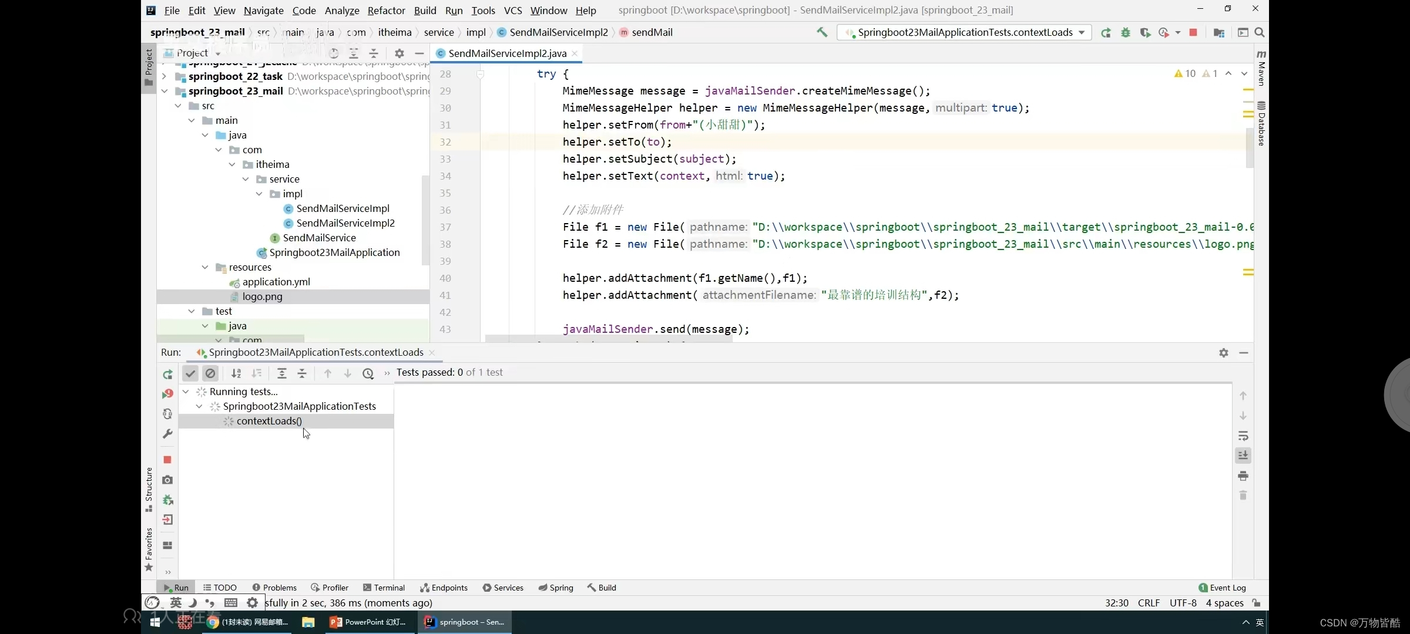This screenshot has height=634, width=1410.
Task: Collapse the test folder
Action: pos(192,311)
